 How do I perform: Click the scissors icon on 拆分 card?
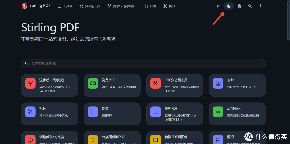pyautogui.click(x=30, y=111)
